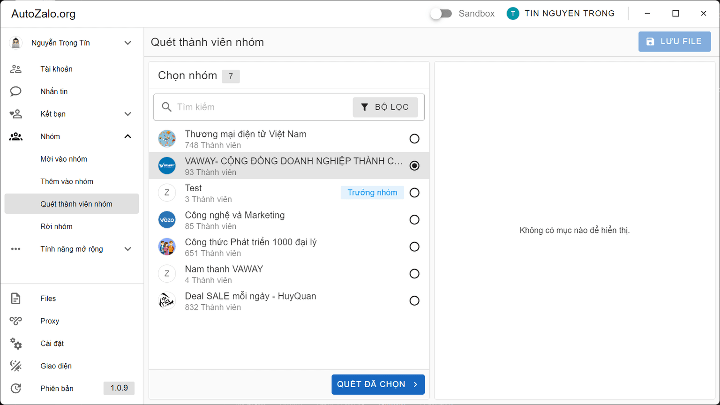Open the Proxy icon in sidebar
Image resolution: width=720 pixels, height=405 pixels.
[x=16, y=321]
